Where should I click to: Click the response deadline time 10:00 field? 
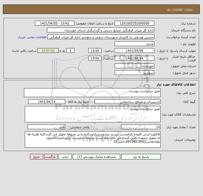(95, 51)
